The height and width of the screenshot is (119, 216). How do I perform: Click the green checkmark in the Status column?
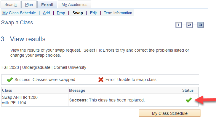click(189, 100)
